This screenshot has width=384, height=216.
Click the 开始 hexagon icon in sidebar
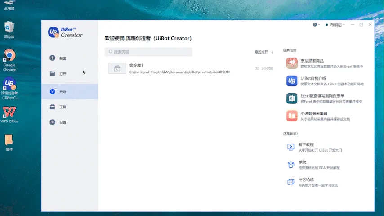coord(52,91)
